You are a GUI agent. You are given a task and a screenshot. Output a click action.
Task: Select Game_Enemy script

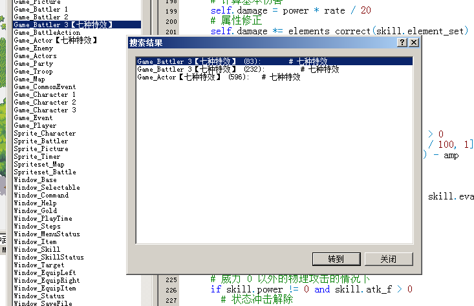[x=33, y=48]
